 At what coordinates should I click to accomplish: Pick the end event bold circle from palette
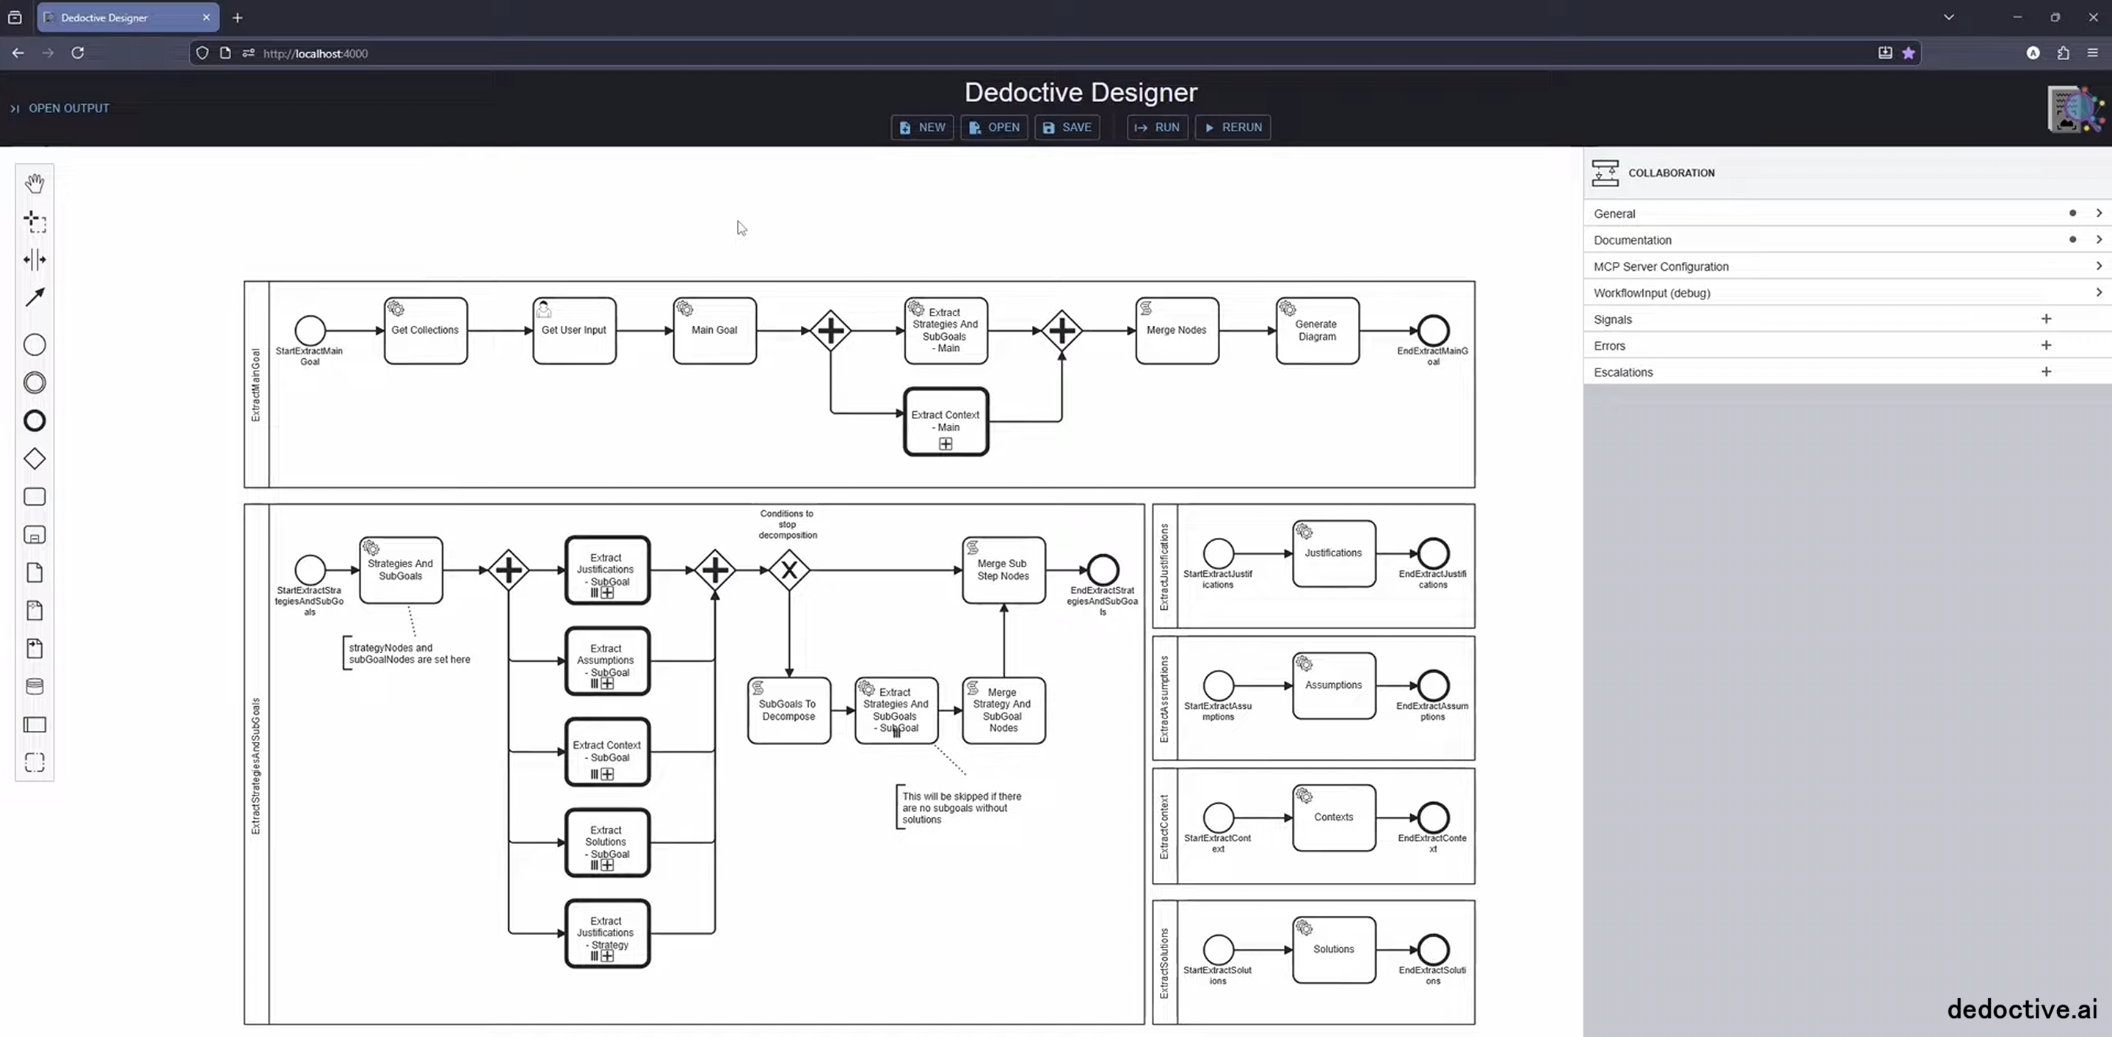(x=35, y=421)
